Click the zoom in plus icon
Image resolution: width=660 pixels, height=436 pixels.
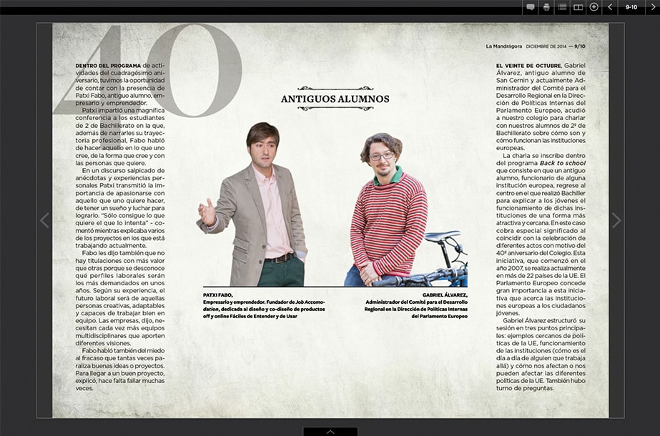[x=593, y=7]
